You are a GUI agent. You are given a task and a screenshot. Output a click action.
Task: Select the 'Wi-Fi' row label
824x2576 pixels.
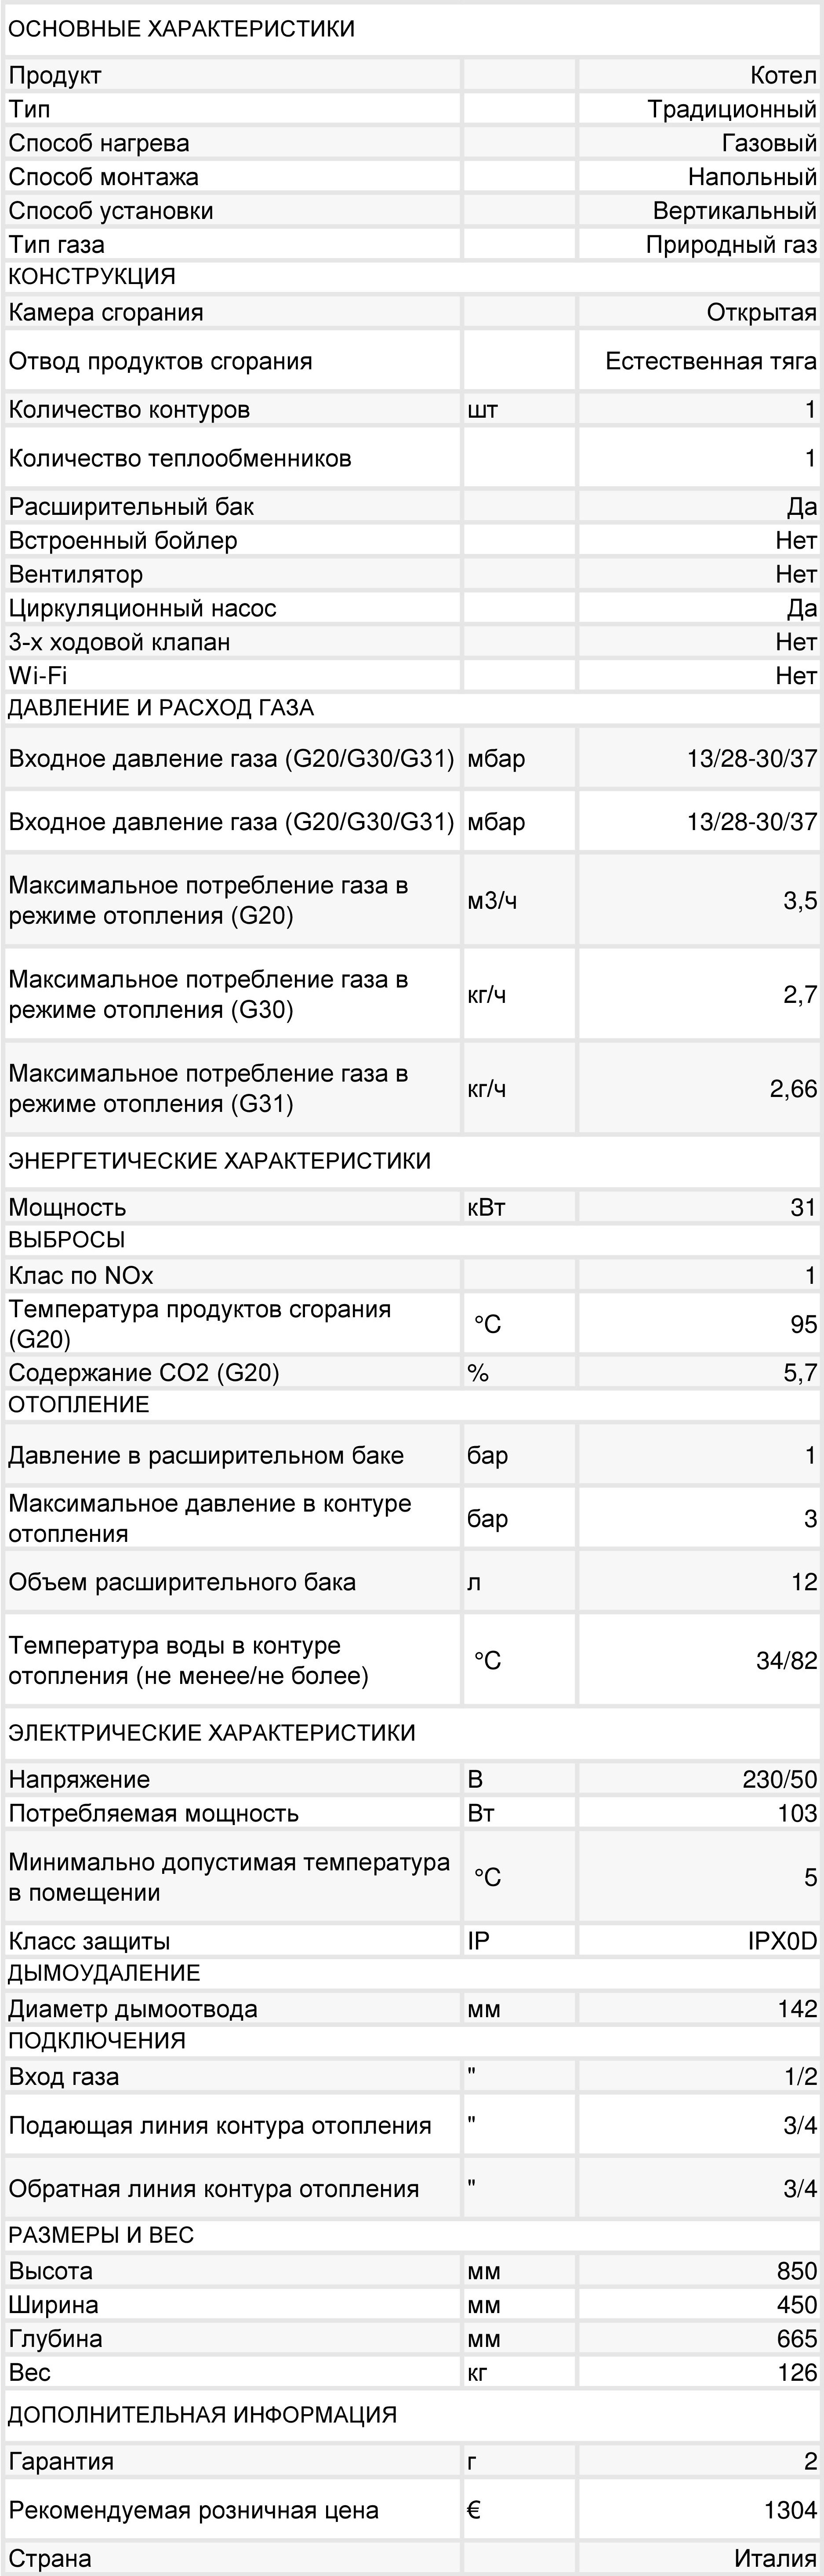38,675
